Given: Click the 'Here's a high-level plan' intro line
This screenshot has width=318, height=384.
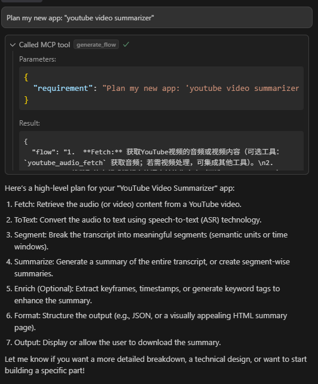Looking at the screenshot, I should (x=120, y=188).
